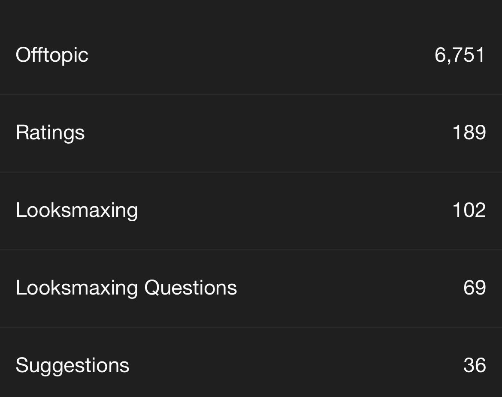Screen dimensions: 502x397
Task: Show posts in Looksmaxing Questions
Action: (x=251, y=288)
